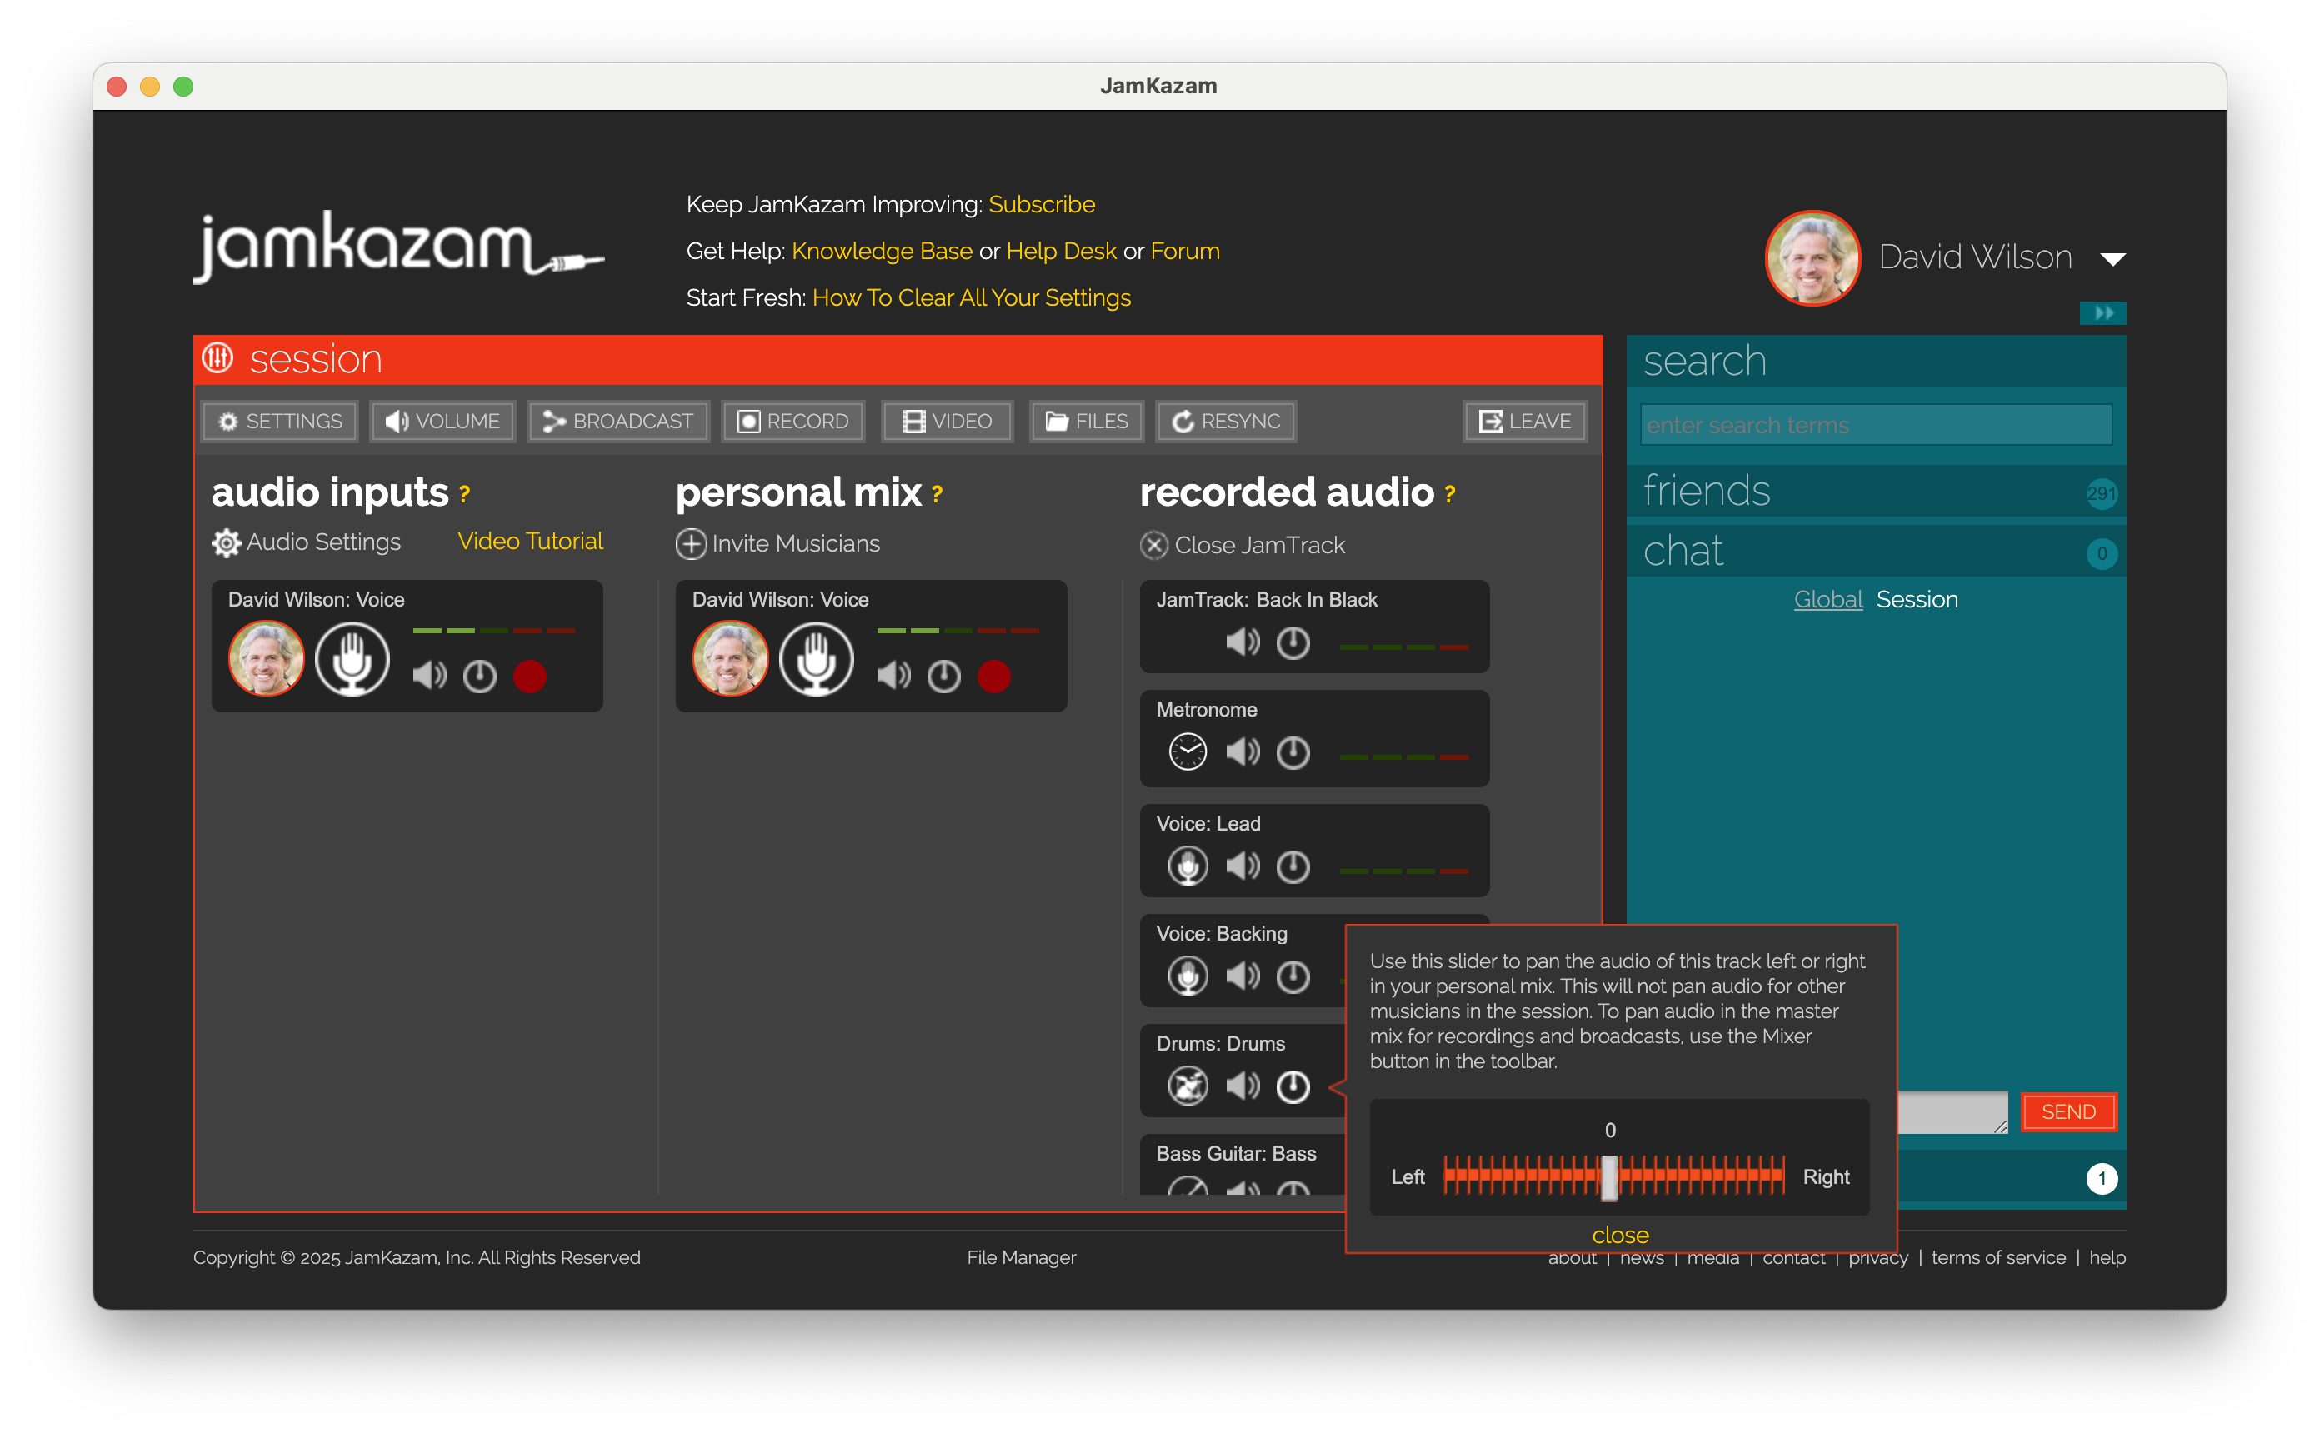Click the LEAVE session button
This screenshot has height=1433, width=2320.
click(x=1525, y=422)
